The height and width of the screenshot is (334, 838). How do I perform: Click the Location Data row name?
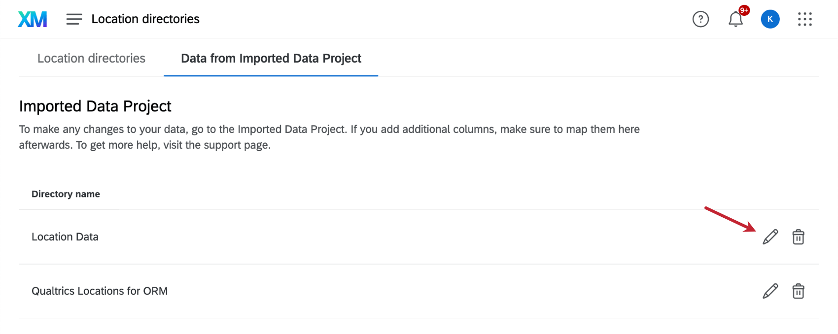click(65, 236)
